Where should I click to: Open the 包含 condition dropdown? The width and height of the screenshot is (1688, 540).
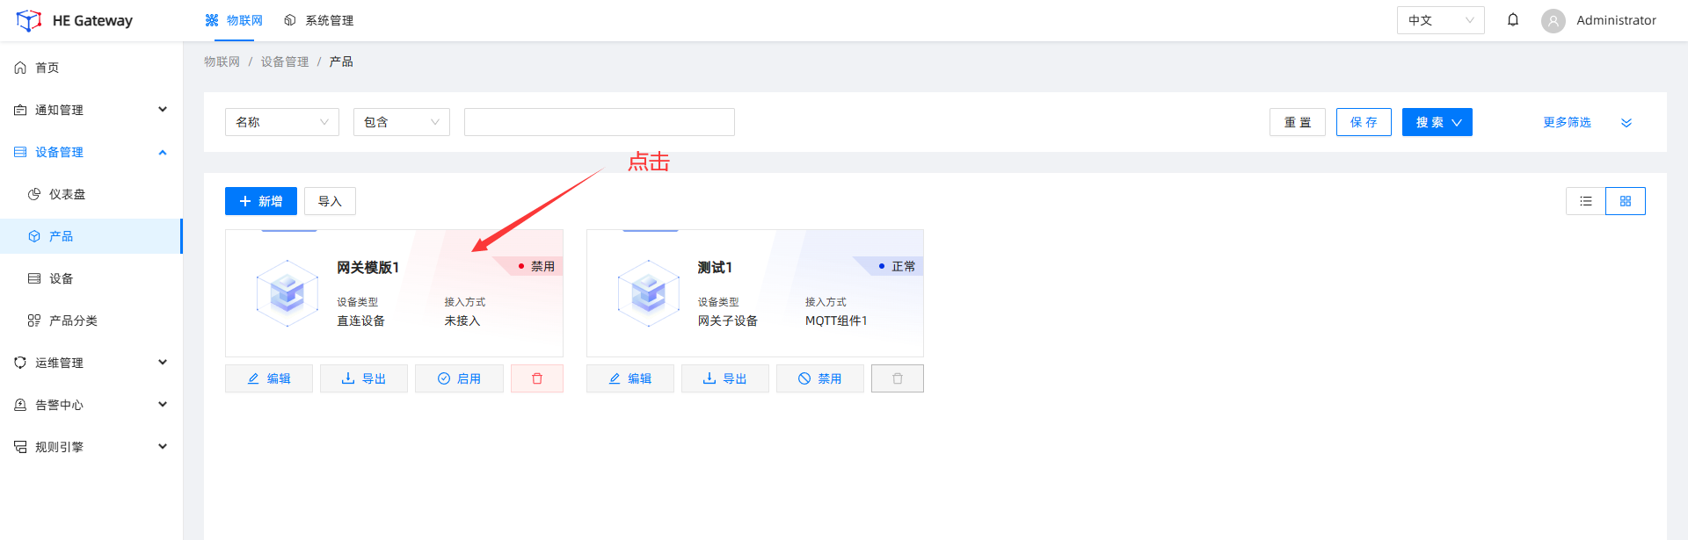click(402, 122)
